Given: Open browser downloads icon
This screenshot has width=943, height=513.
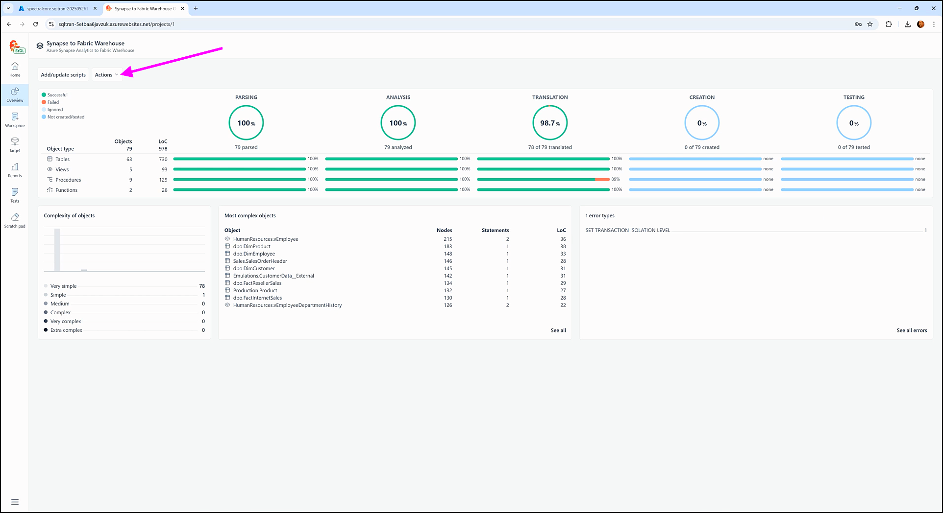Looking at the screenshot, I should coord(907,24).
